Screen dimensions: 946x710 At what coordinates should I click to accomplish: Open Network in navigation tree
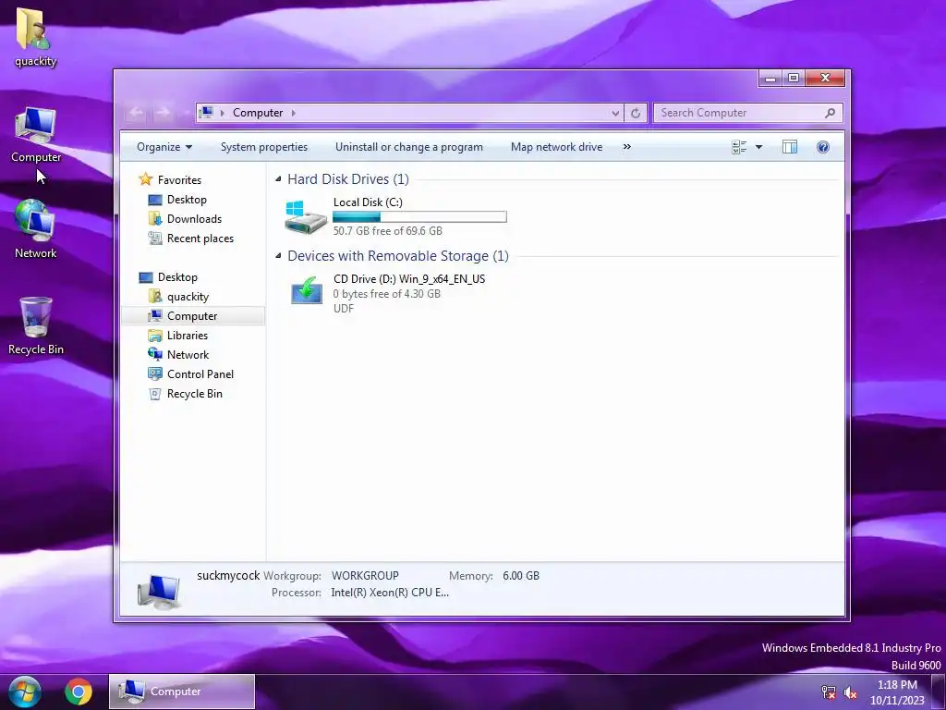(188, 354)
